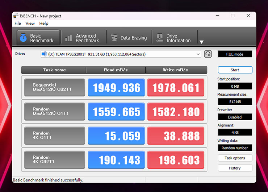The height and width of the screenshot is (192, 268).
Task: Select 4K Q32T1 write result 198.603
Action: pos(176,160)
